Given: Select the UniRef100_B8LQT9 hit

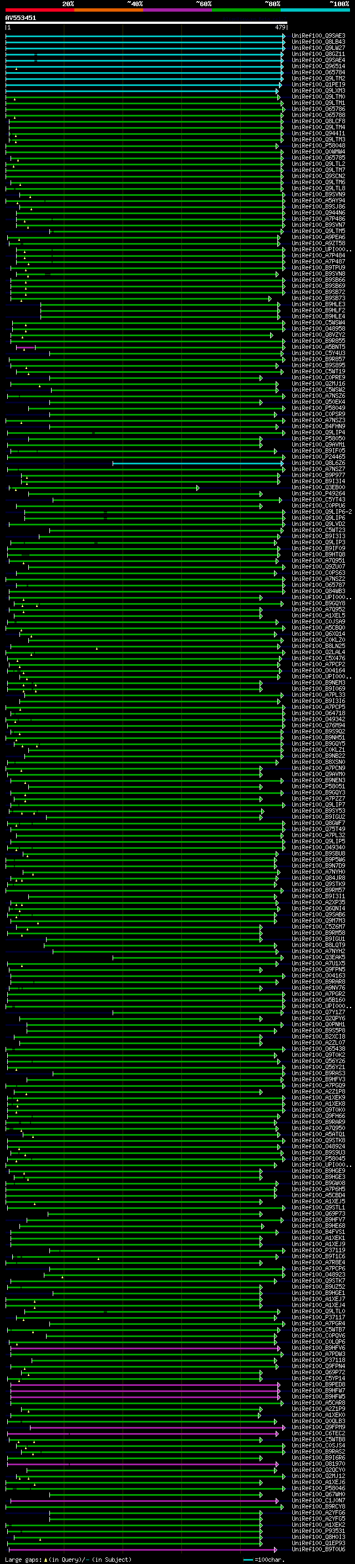Looking at the screenshot, I should pyautogui.click(x=318, y=945).
